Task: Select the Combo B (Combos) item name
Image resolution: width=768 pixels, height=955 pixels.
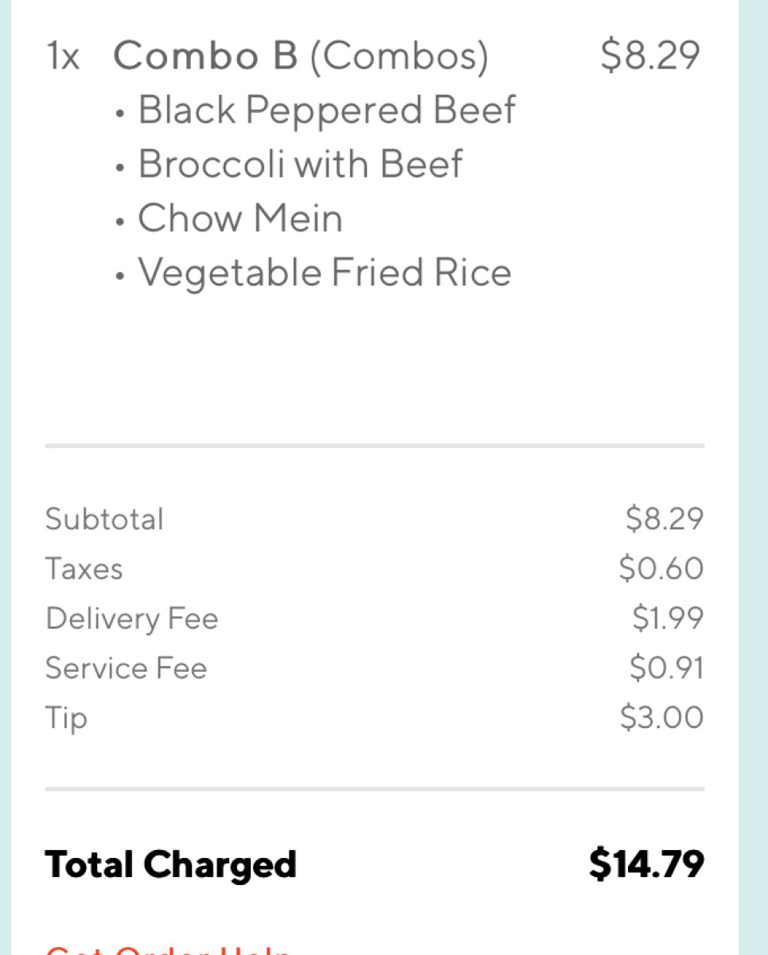Action: point(301,57)
